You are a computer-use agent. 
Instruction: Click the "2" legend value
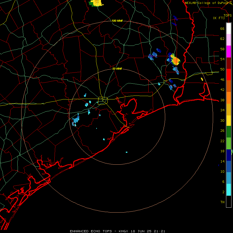click(223, 192)
